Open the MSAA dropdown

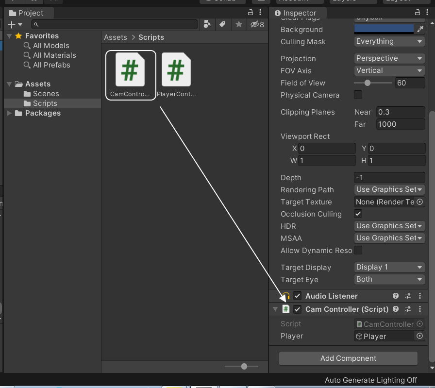tap(389, 238)
